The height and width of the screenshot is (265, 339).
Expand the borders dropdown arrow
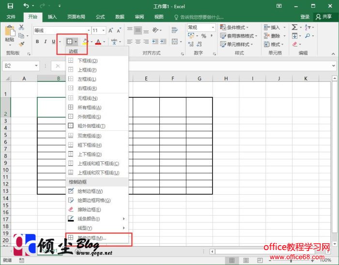tap(76, 42)
